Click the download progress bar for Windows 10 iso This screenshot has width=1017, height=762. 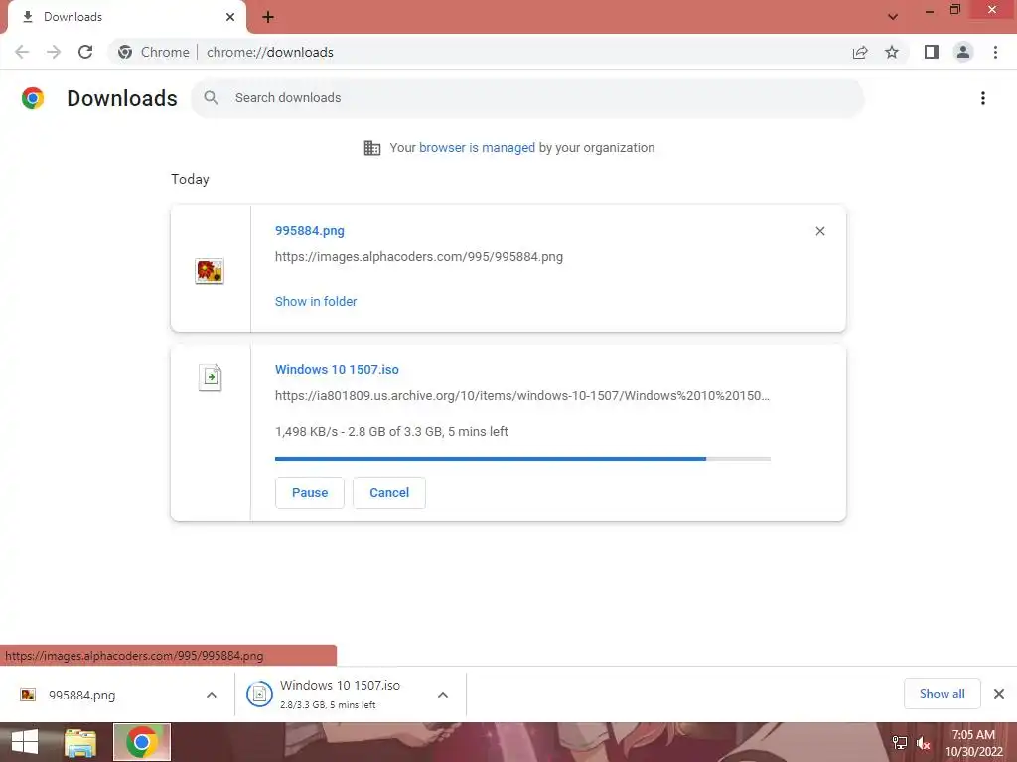(522, 459)
